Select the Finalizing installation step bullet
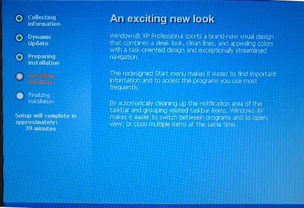The width and height of the screenshot is (304, 208). 20,96
